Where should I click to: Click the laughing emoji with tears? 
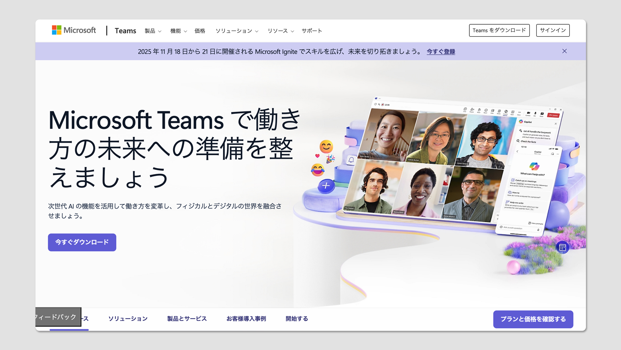[318, 170]
